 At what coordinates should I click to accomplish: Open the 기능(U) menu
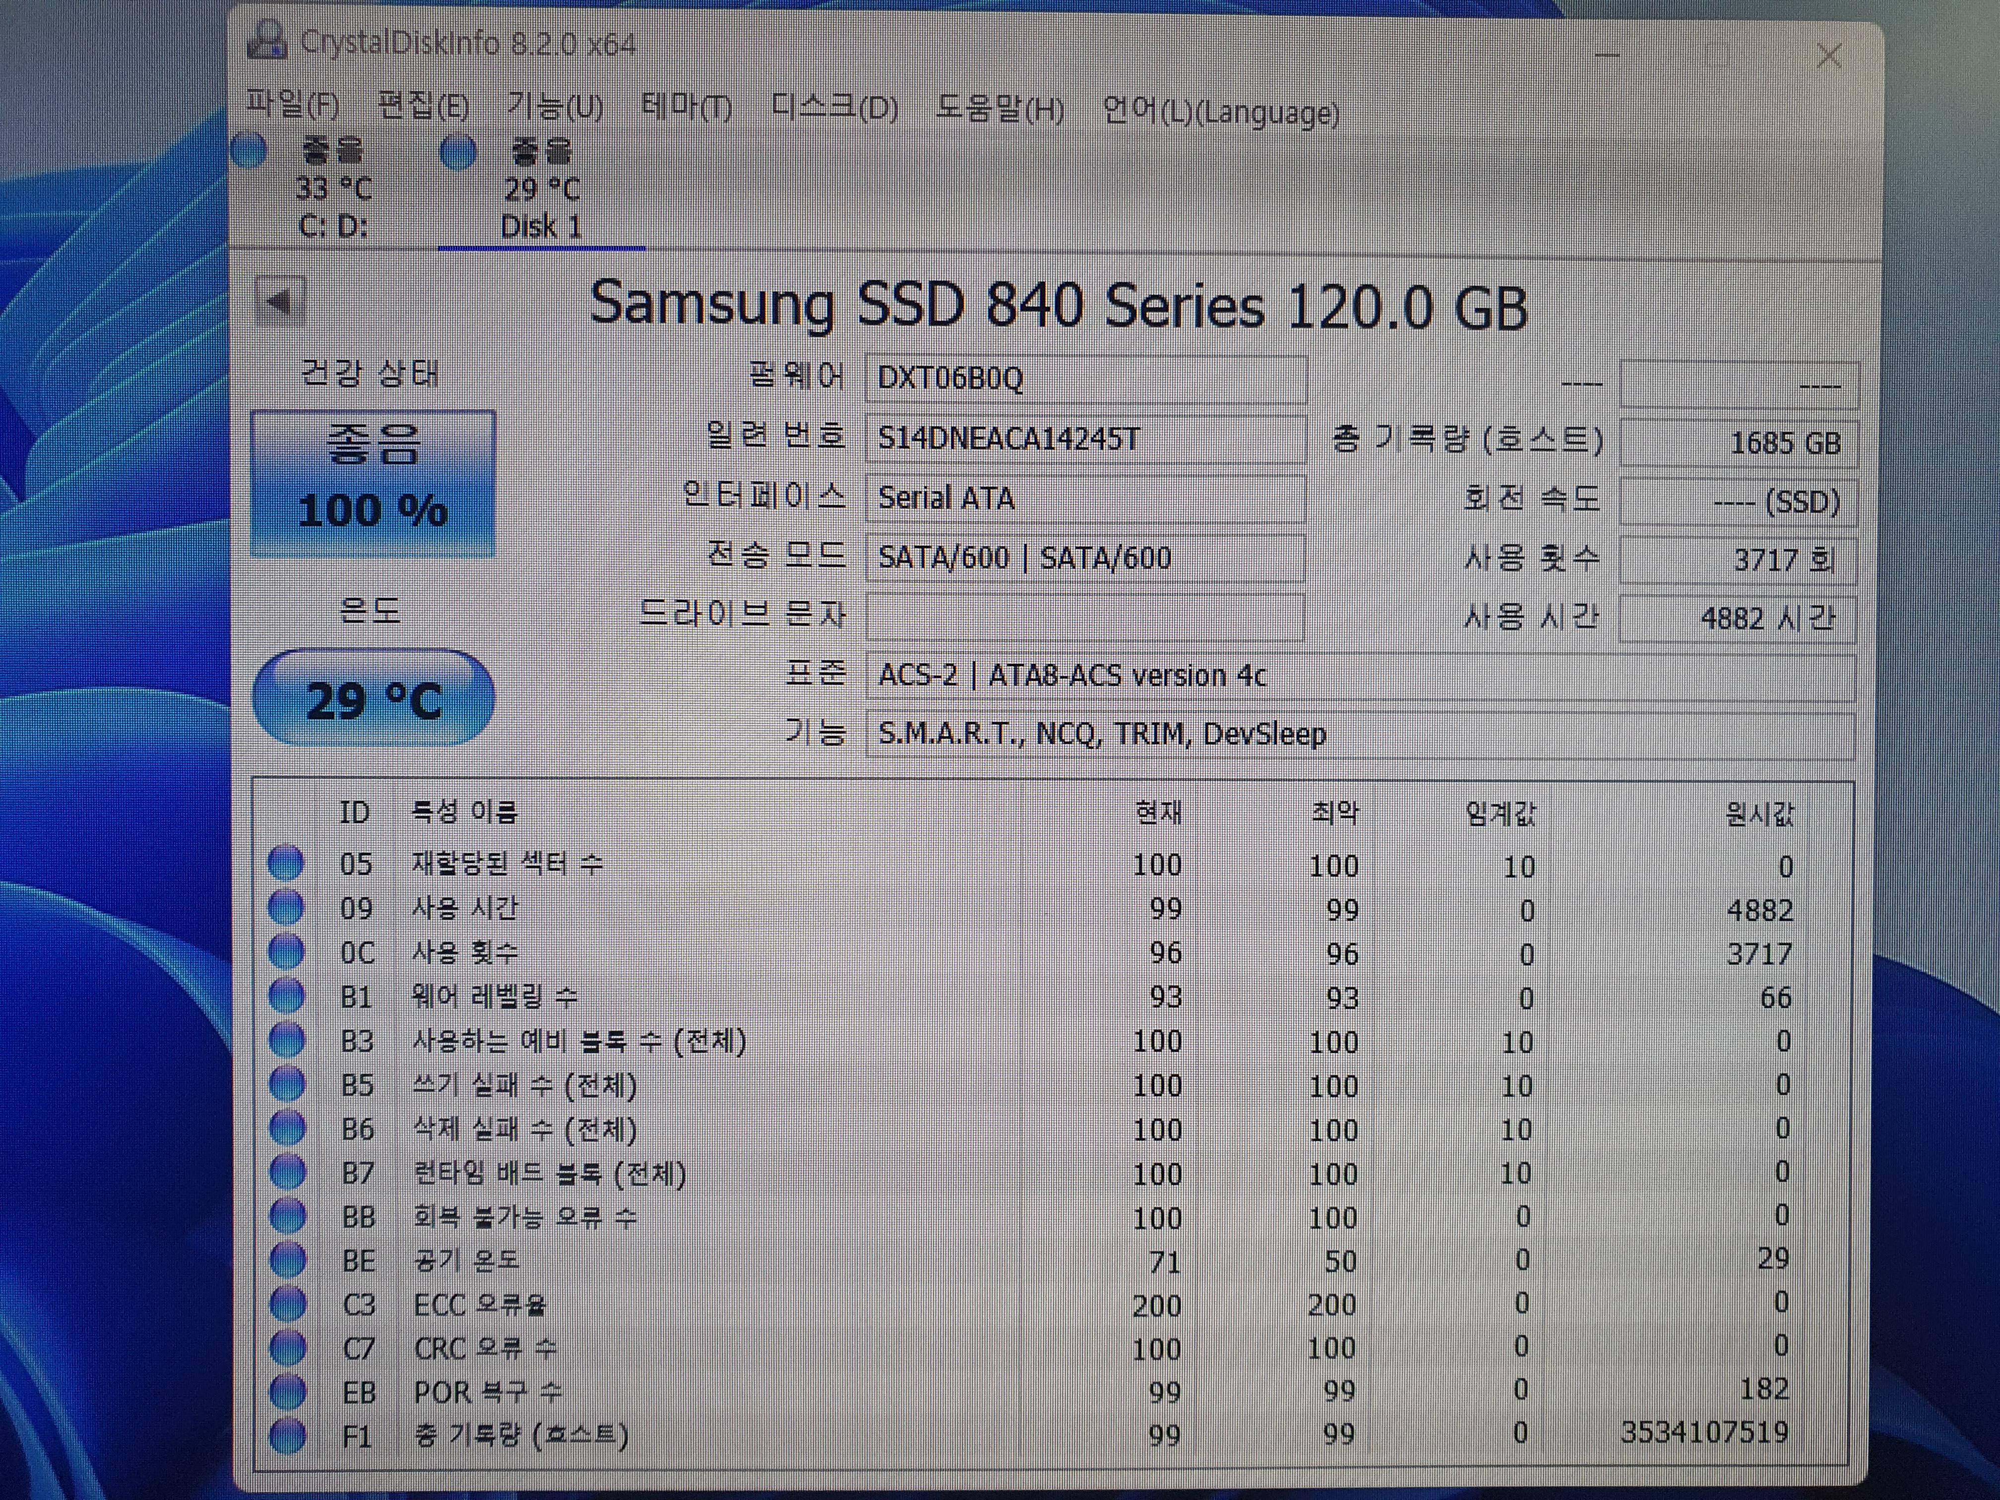pos(554,107)
